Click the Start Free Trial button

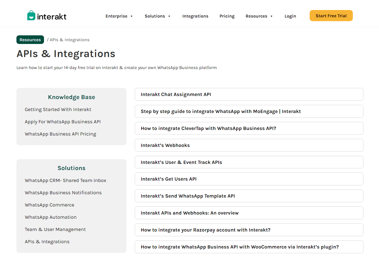pos(331,16)
